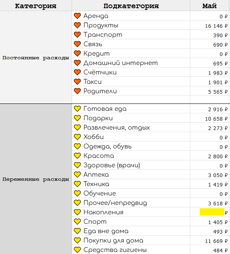Click the yellow heart beside Техника
The image size is (230, 254).
[77, 184]
